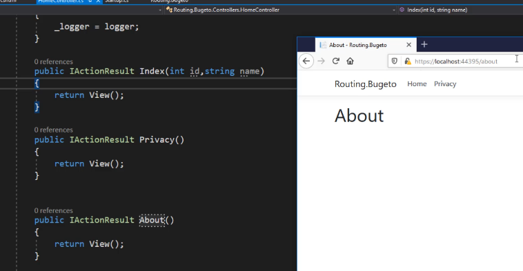Viewport: 523px width, 271px height.
Task: Select the About - Routing.Bugeto browser tab
Action: pos(366,45)
